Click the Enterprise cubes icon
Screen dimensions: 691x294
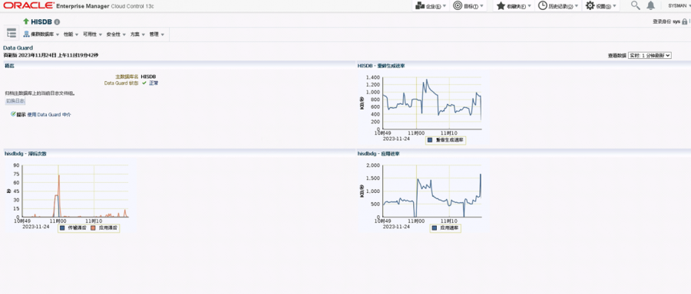pyautogui.click(x=419, y=6)
